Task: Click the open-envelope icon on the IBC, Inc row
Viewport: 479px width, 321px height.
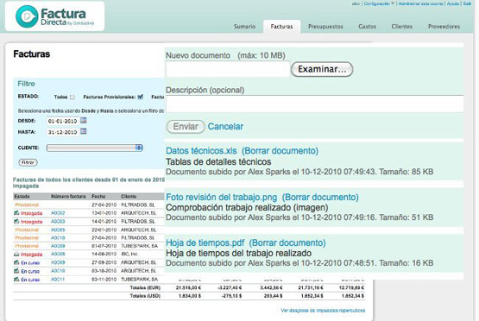Action: [x=16, y=254]
